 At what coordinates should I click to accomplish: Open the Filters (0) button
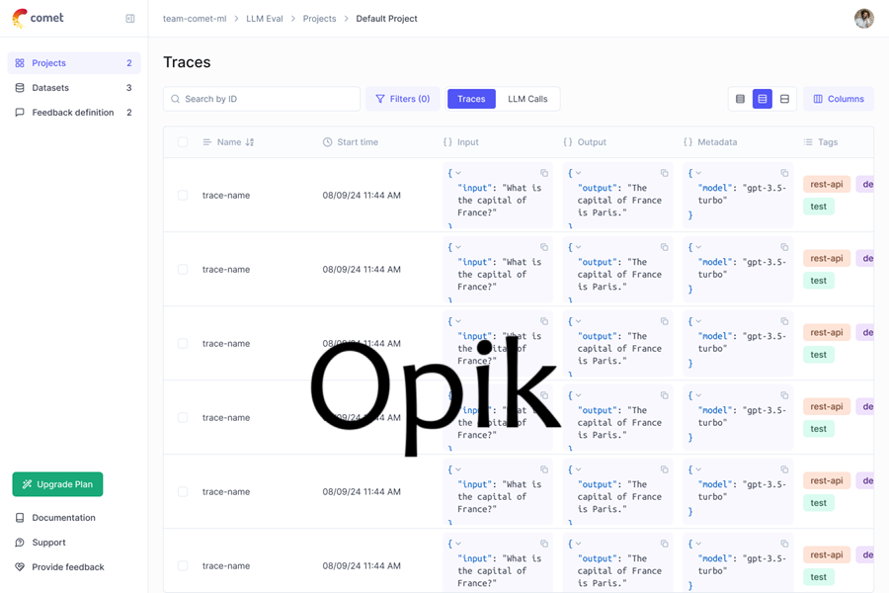[x=402, y=99]
